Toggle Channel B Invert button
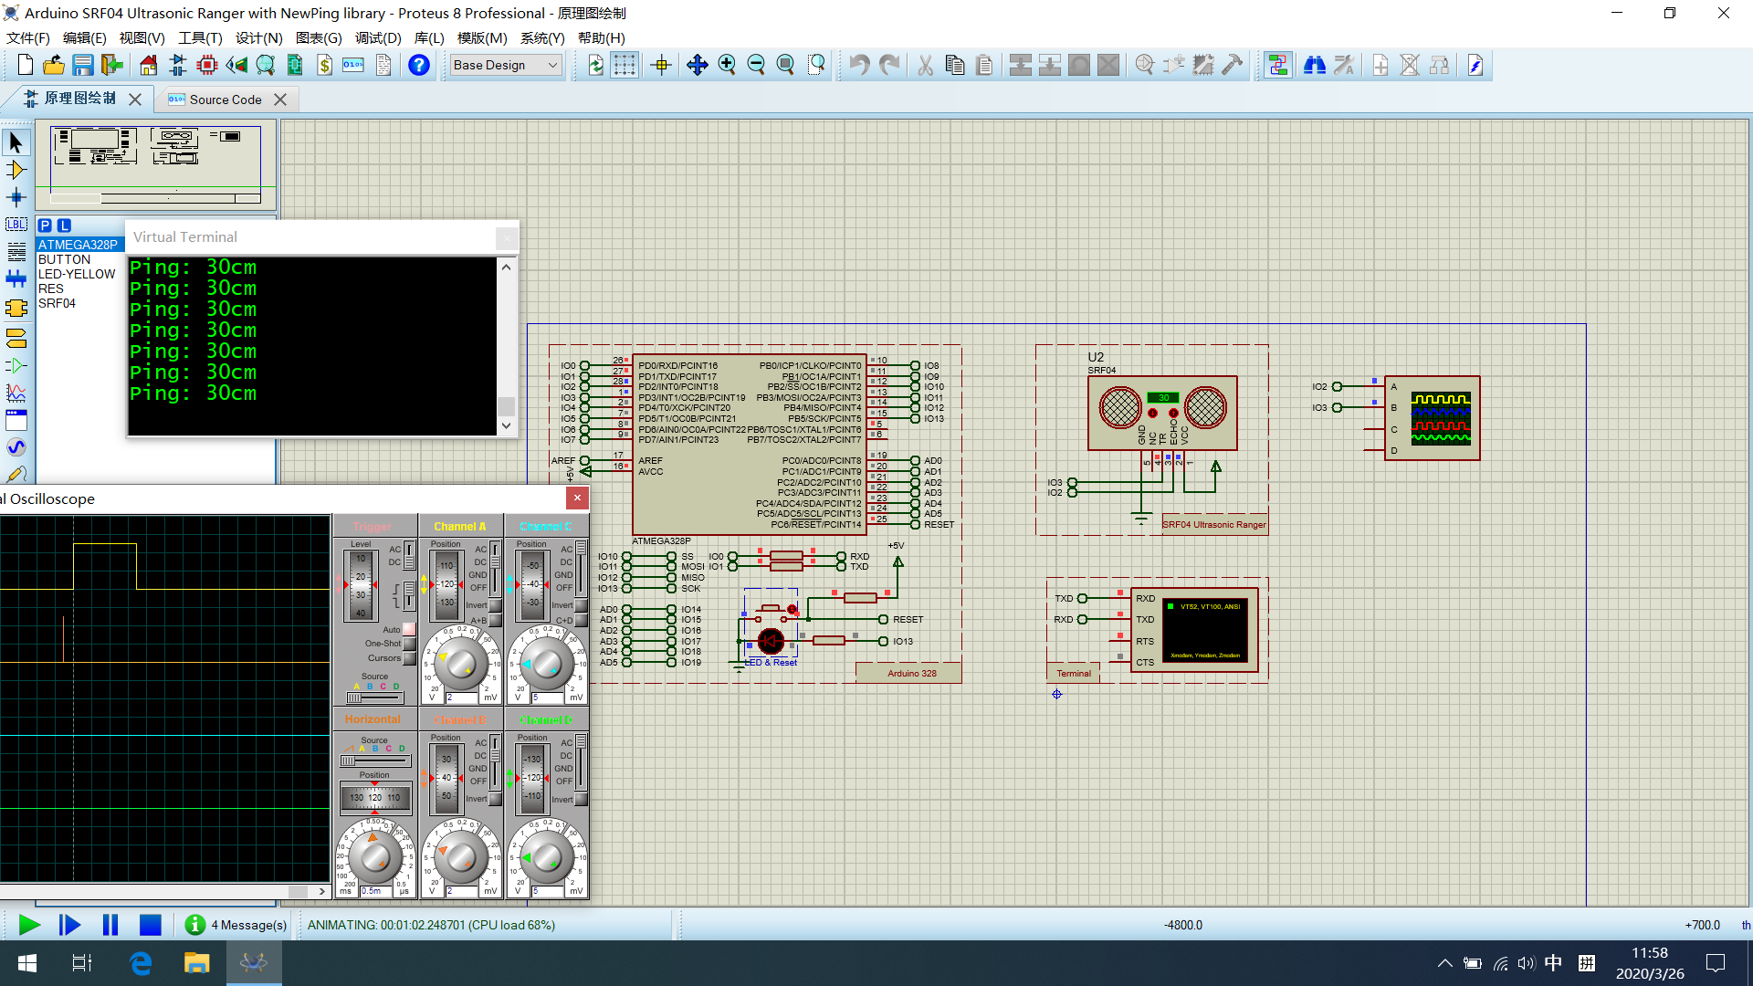This screenshot has width=1753, height=986. pos(495,799)
